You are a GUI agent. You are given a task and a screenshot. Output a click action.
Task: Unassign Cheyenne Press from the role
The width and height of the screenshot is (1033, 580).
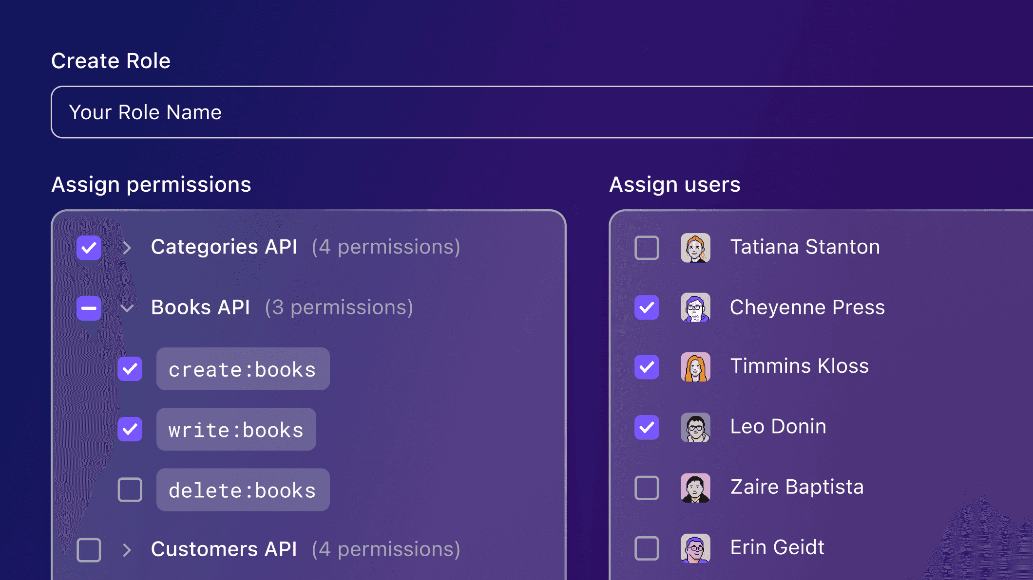coord(647,308)
